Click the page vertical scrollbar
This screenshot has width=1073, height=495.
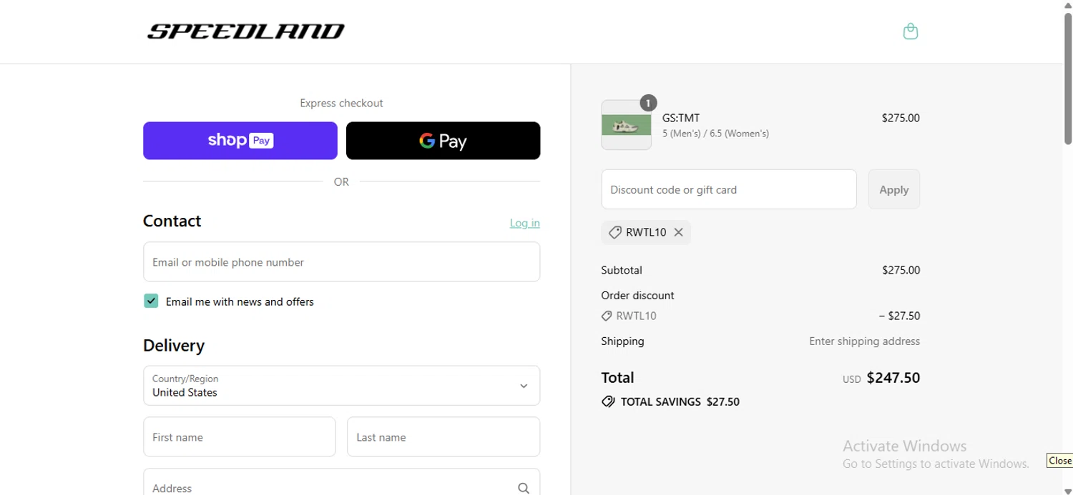click(1068, 79)
